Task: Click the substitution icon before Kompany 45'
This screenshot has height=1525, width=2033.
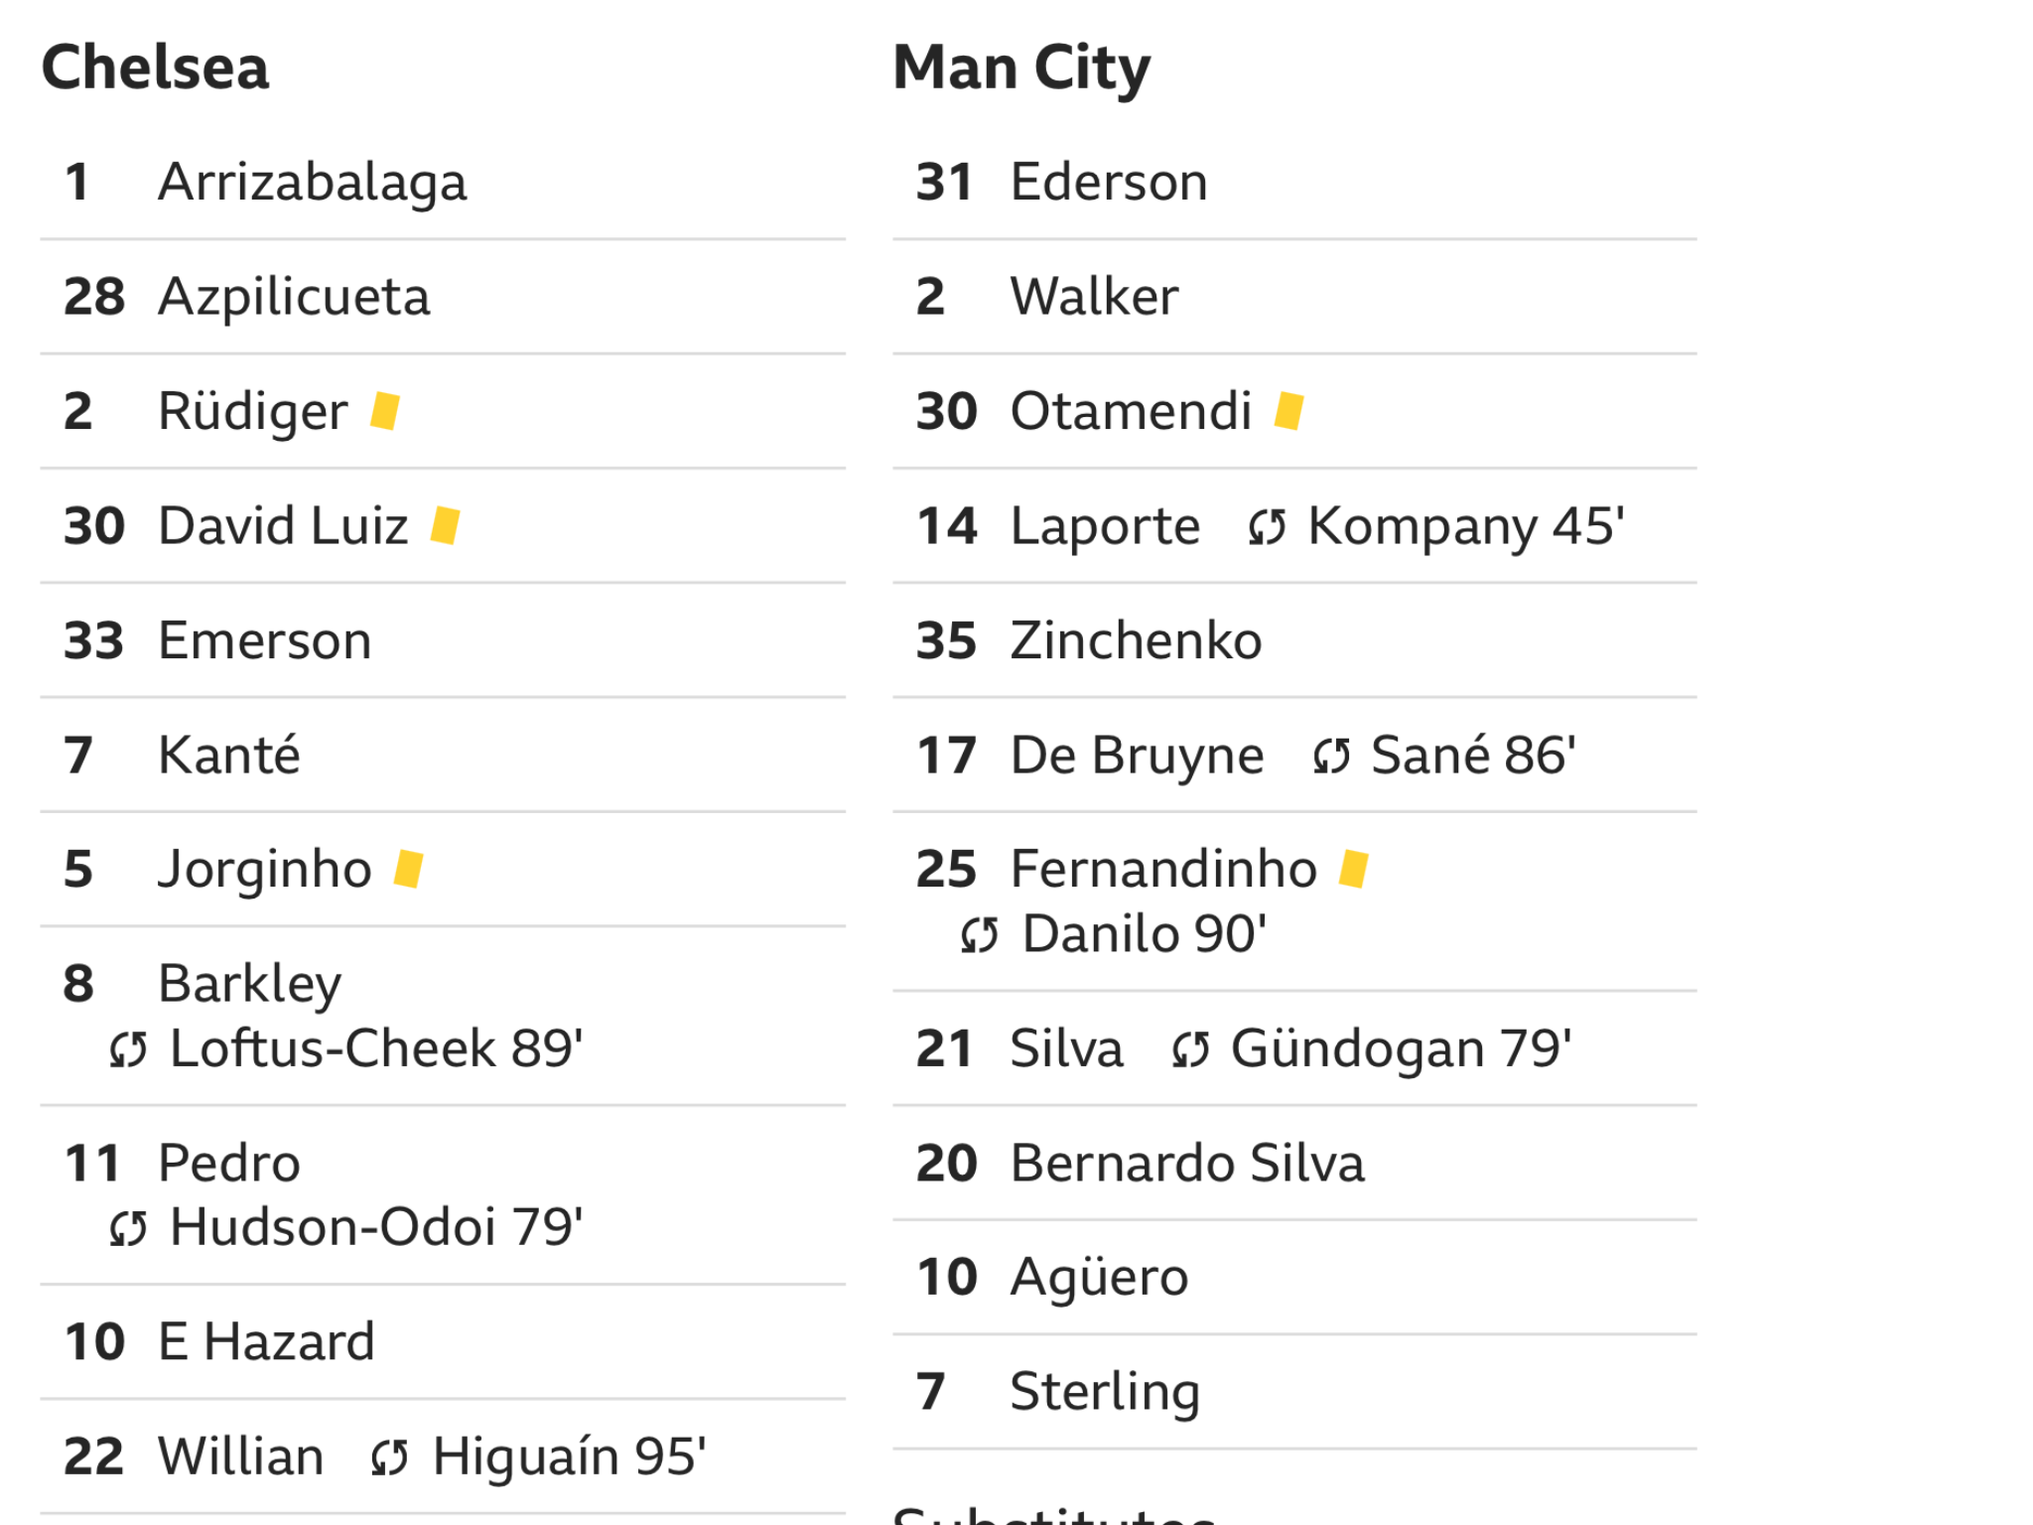Action: [1268, 527]
